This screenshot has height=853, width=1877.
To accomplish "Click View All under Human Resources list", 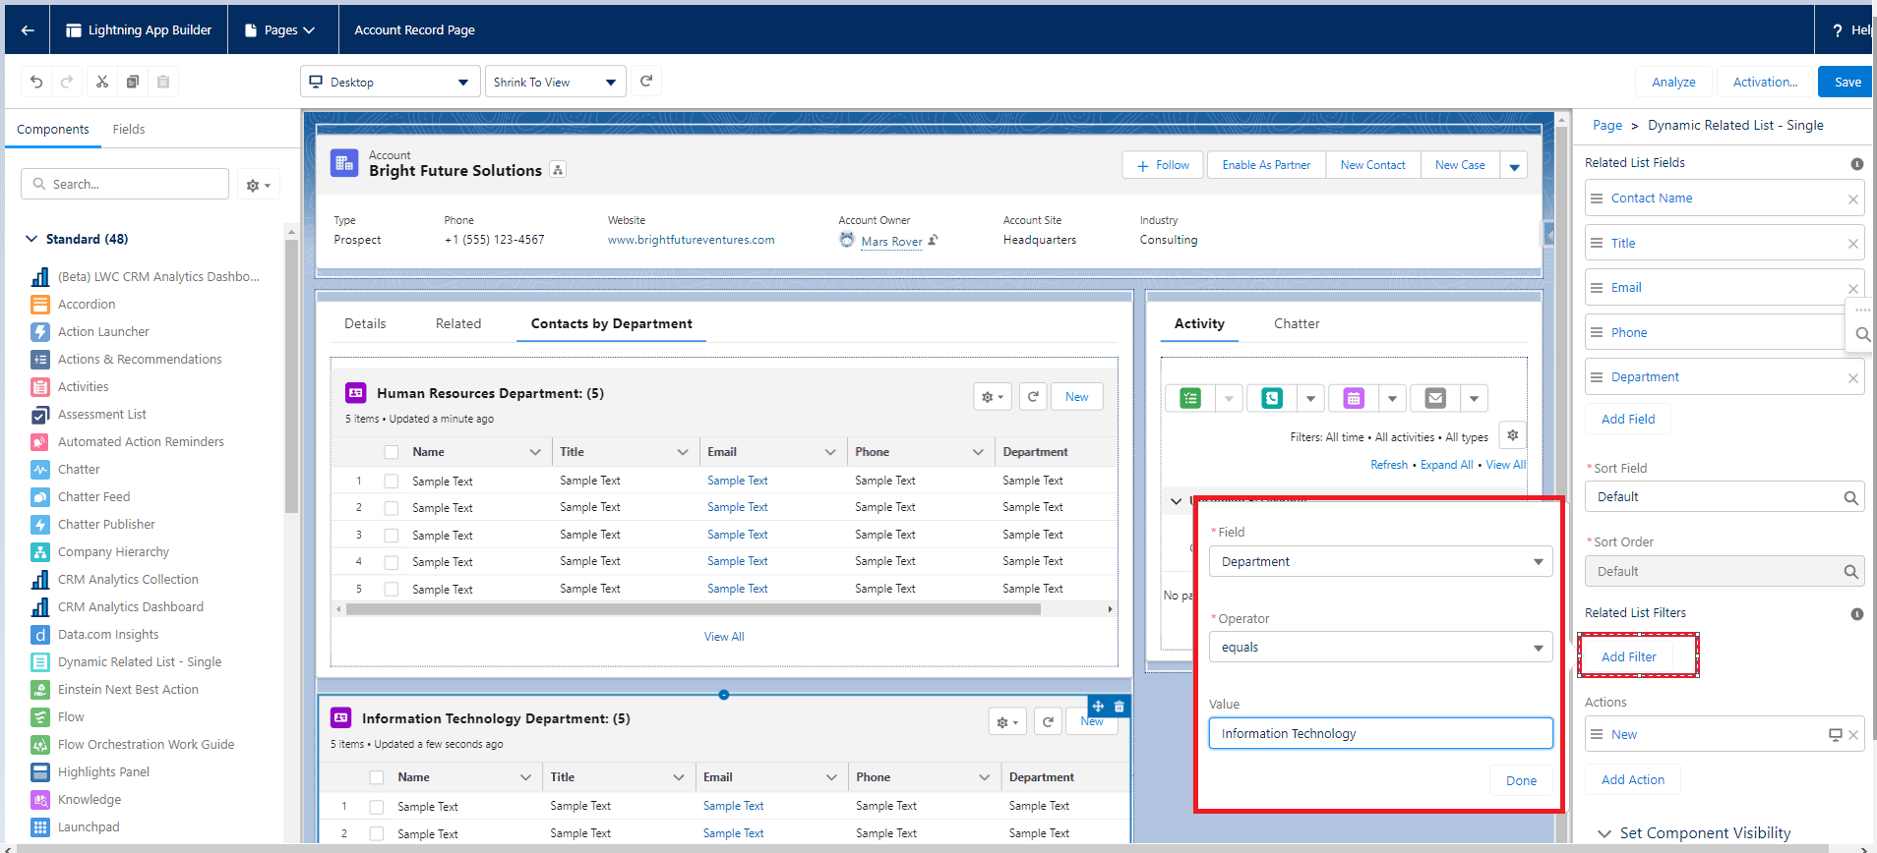I will [x=724, y=637].
